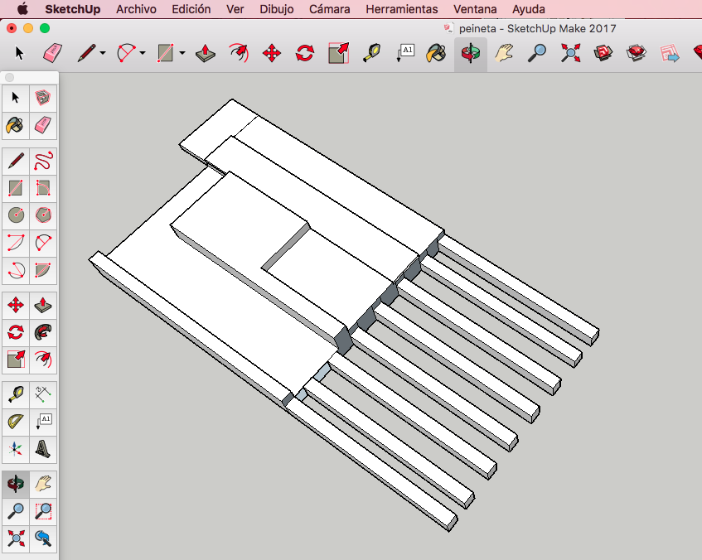Click the active Orbit tool in top toolbar
Viewport: 702px width, 560px height.
471,53
